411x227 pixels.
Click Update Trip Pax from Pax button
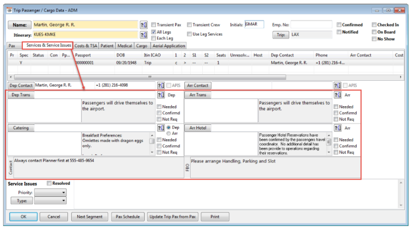[x=173, y=217]
